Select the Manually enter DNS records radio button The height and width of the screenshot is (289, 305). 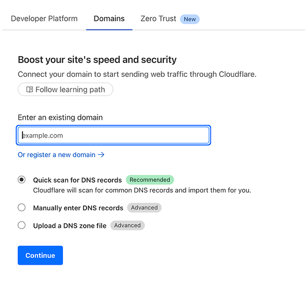tap(21, 208)
